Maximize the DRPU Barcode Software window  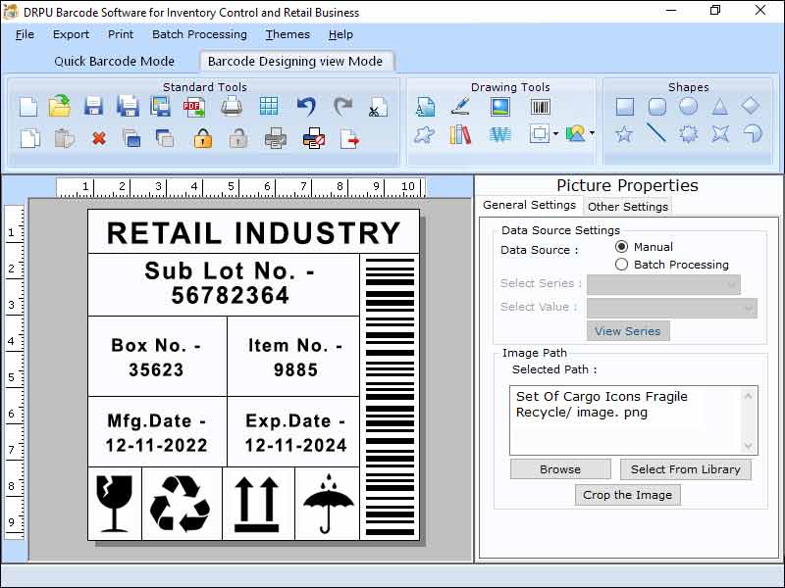(715, 10)
